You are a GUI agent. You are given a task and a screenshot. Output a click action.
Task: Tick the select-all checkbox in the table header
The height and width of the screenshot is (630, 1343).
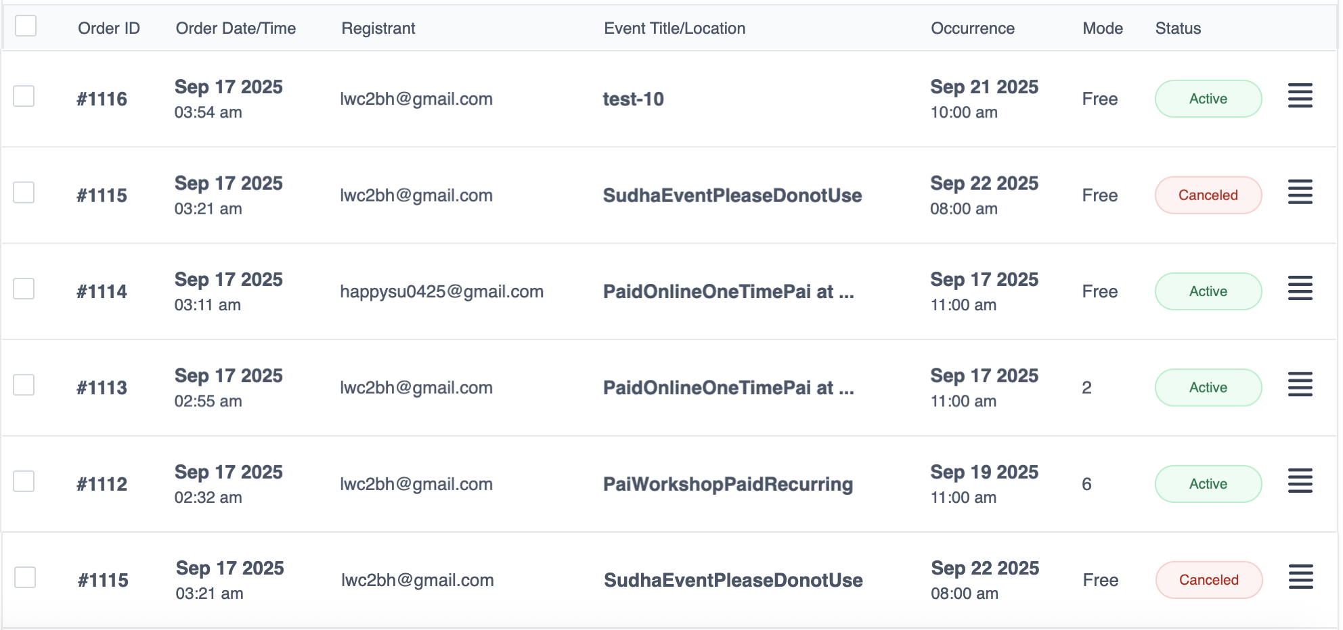26,26
